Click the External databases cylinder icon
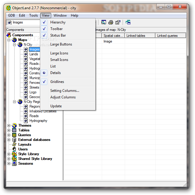The image size is (195, 195). pyautogui.click(x=14, y=140)
